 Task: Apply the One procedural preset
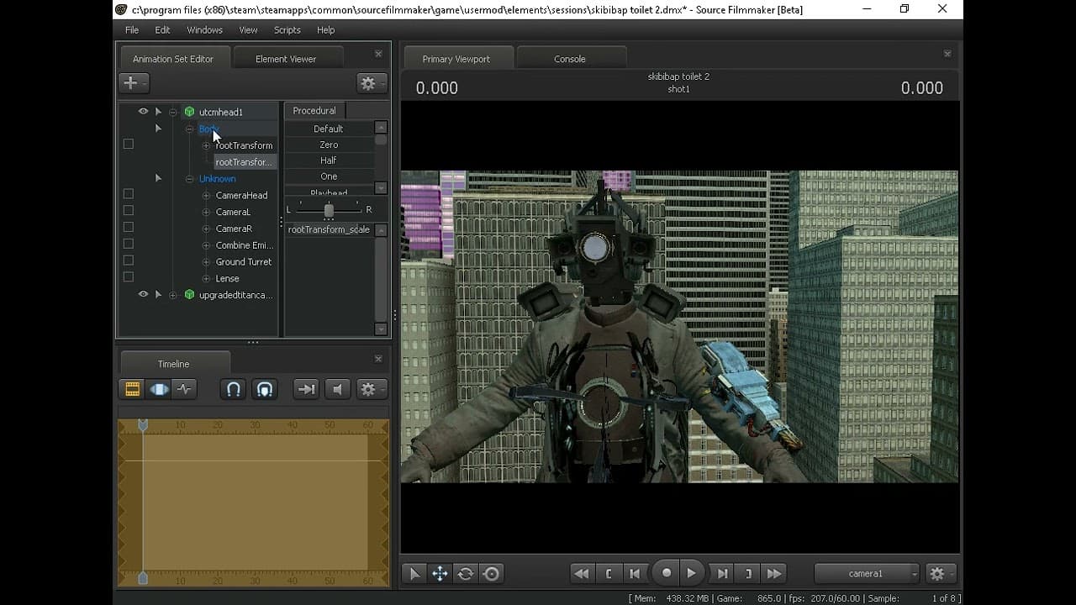tap(329, 176)
